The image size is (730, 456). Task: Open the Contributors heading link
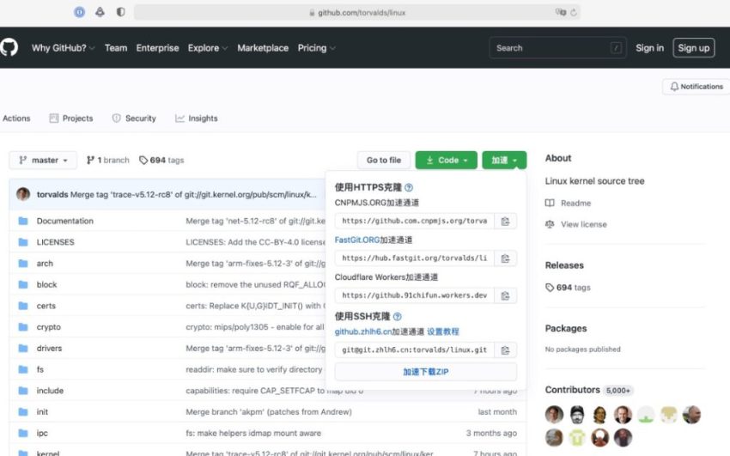click(572, 390)
